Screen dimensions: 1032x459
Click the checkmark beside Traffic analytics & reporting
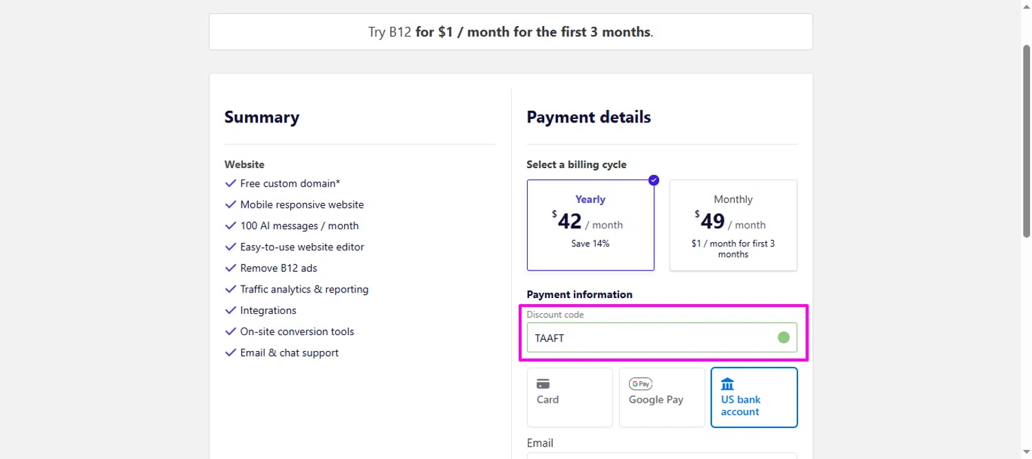[230, 290]
